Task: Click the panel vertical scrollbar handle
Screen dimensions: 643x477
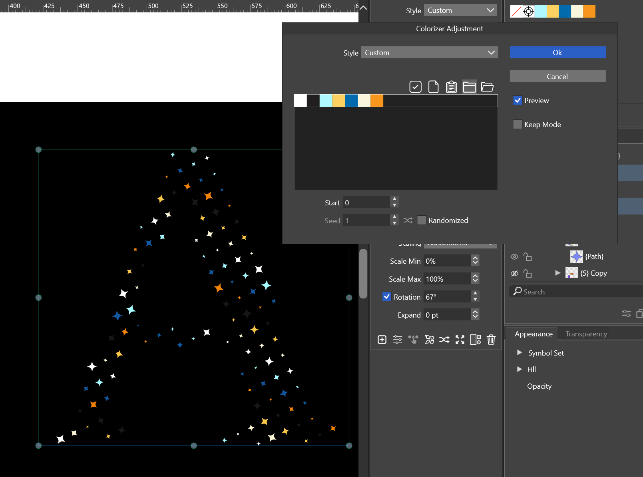Action: pos(363,274)
